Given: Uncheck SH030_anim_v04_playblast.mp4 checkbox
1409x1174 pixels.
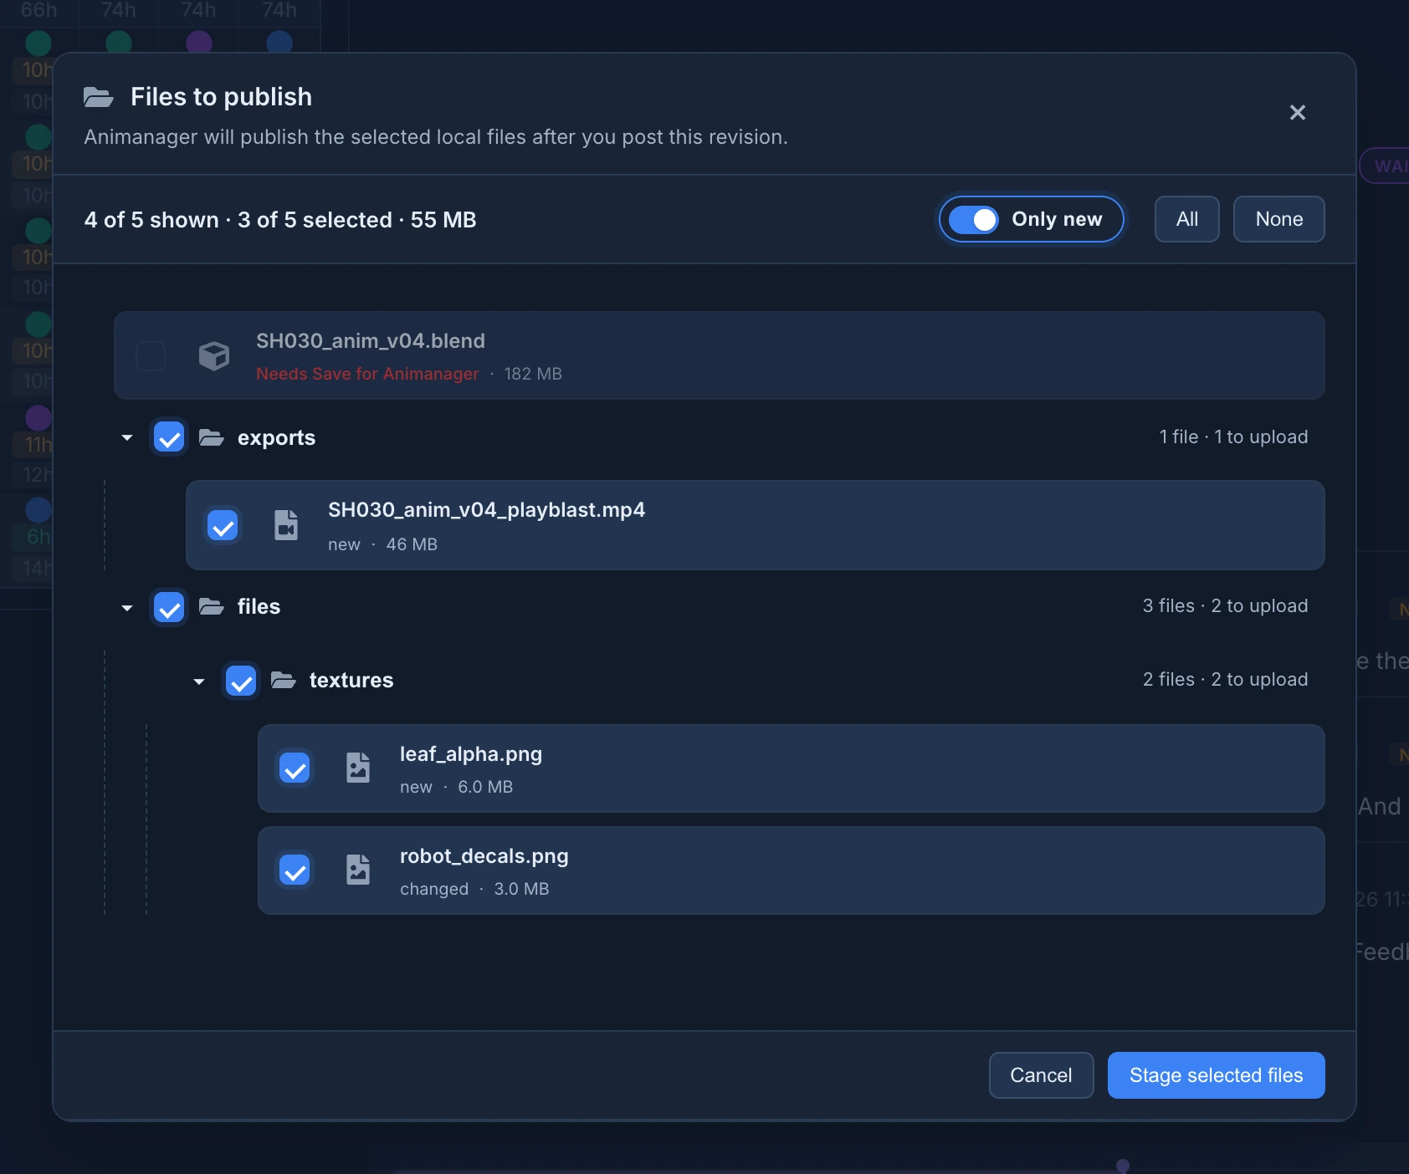Looking at the screenshot, I should click(x=223, y=525).
